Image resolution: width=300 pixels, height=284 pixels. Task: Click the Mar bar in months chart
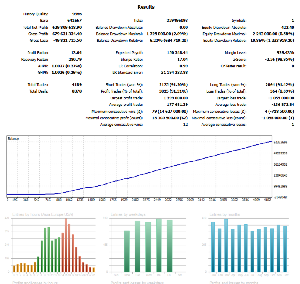tap(226, 245)
